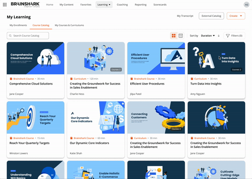The height and width of the screenshot is (179, 252).
Task: Reverse sort direction with the arrow icon
Action: pyautogui.click(x=218, y=36)
